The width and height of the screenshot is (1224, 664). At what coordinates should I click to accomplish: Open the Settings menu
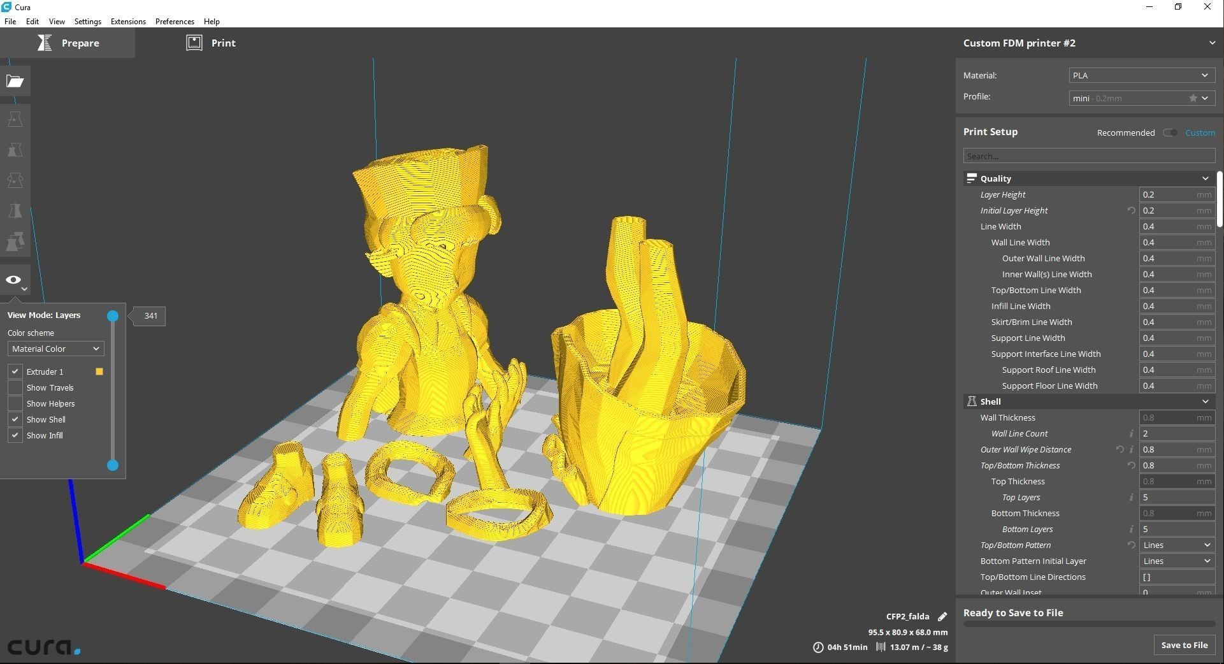tap(88, 21)
